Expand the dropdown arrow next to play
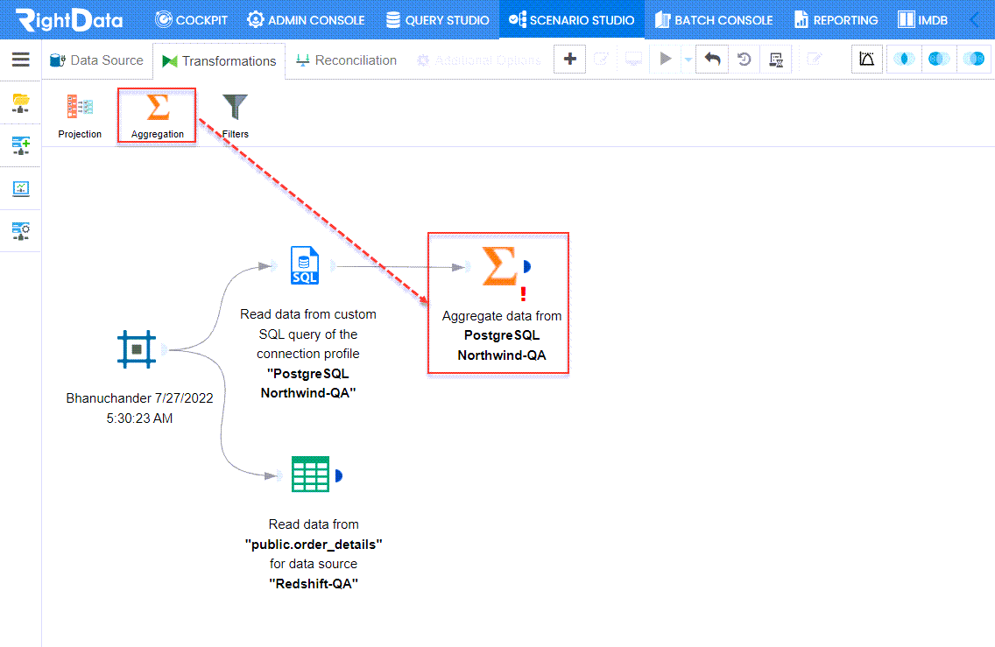Screen dimensions: 995x647 688,60
